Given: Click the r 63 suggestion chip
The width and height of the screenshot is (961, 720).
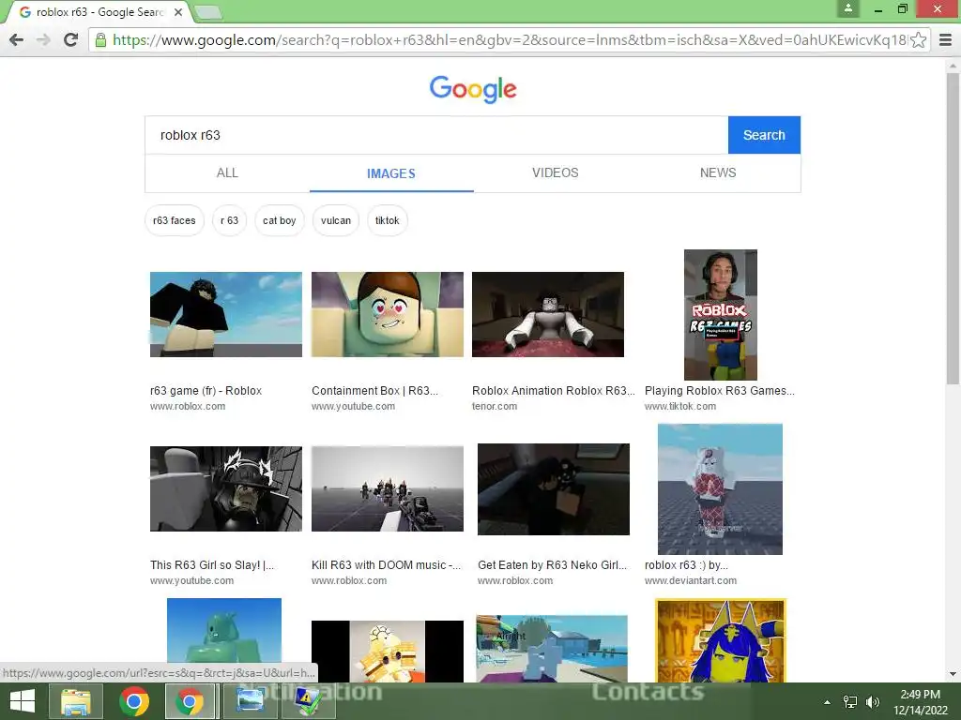Looking at the screenshot, I should (x=229, y=220).
